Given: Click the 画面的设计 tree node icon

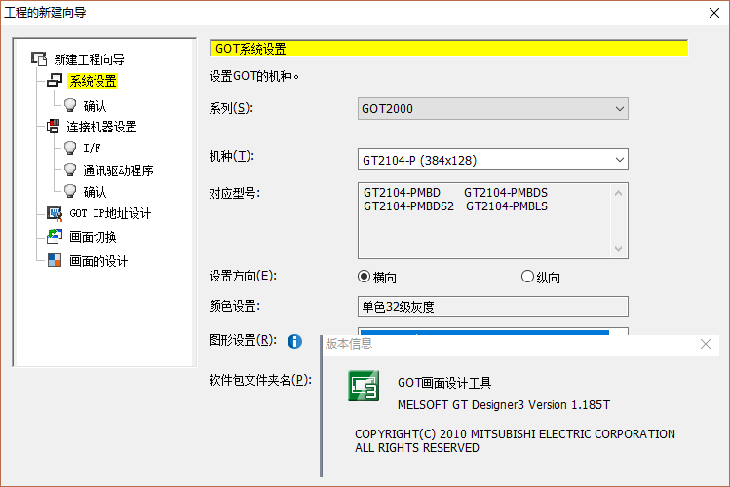Looking at the screenshot, I should point(55,261).
